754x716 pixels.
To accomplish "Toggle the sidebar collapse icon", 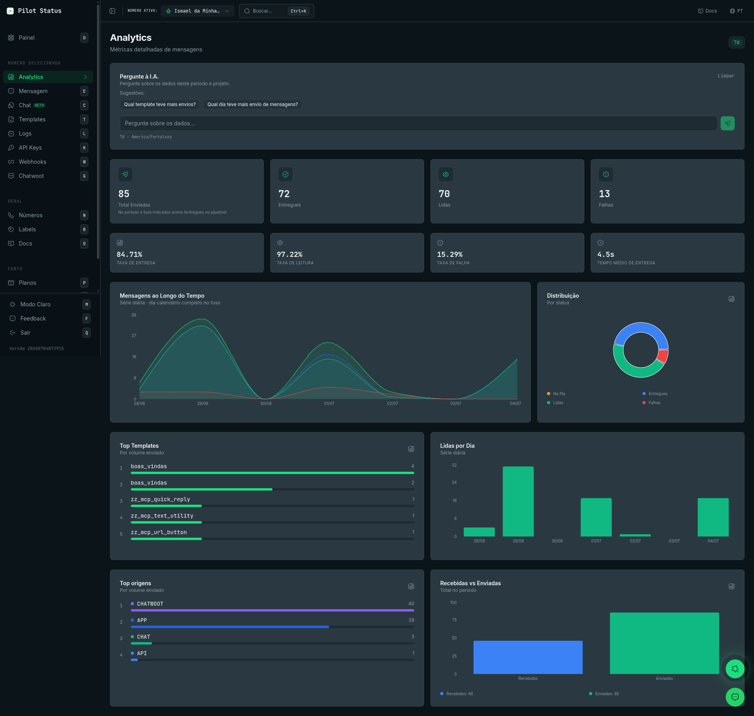I will (112, 11).
